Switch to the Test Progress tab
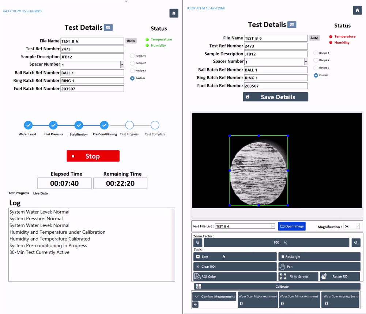366x314 pixels. (x=19, y=193)
